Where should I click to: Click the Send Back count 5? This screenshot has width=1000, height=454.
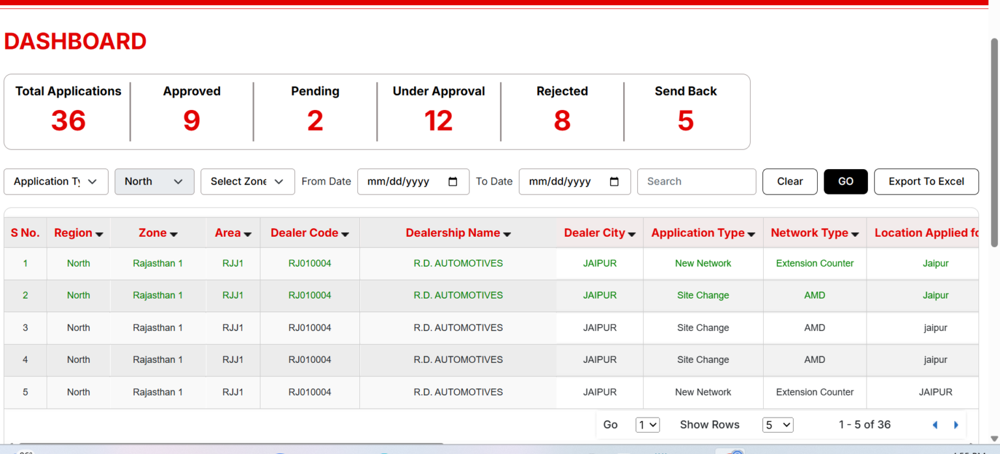coord(686,121)
